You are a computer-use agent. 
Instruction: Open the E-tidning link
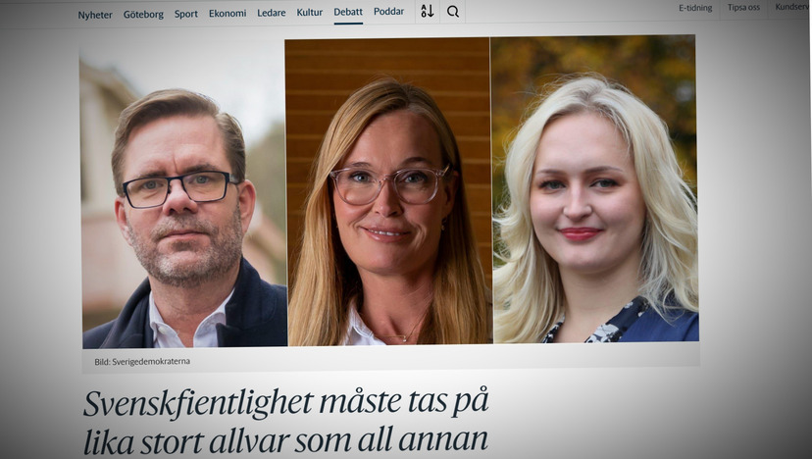pyautogui.click(x=695, y=8)
